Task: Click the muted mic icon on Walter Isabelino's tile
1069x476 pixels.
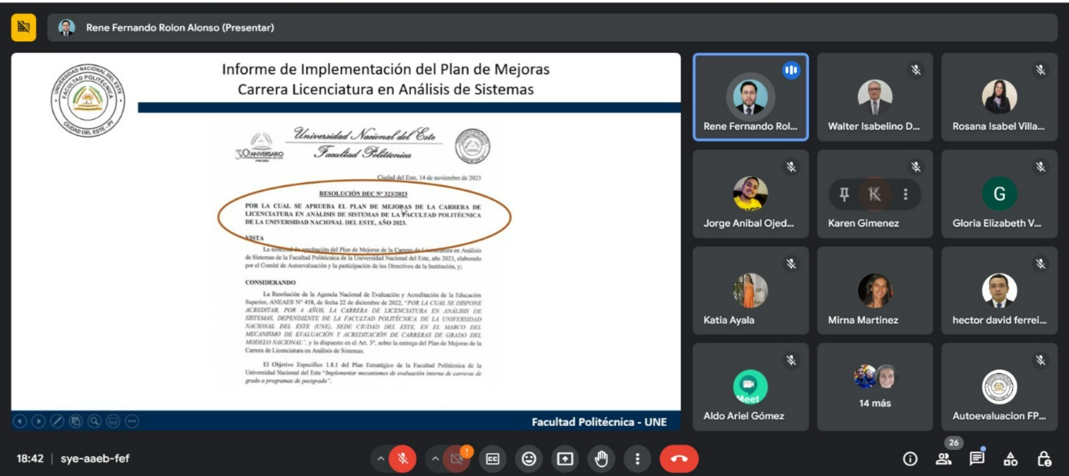Action: click(x=915, y=70)
